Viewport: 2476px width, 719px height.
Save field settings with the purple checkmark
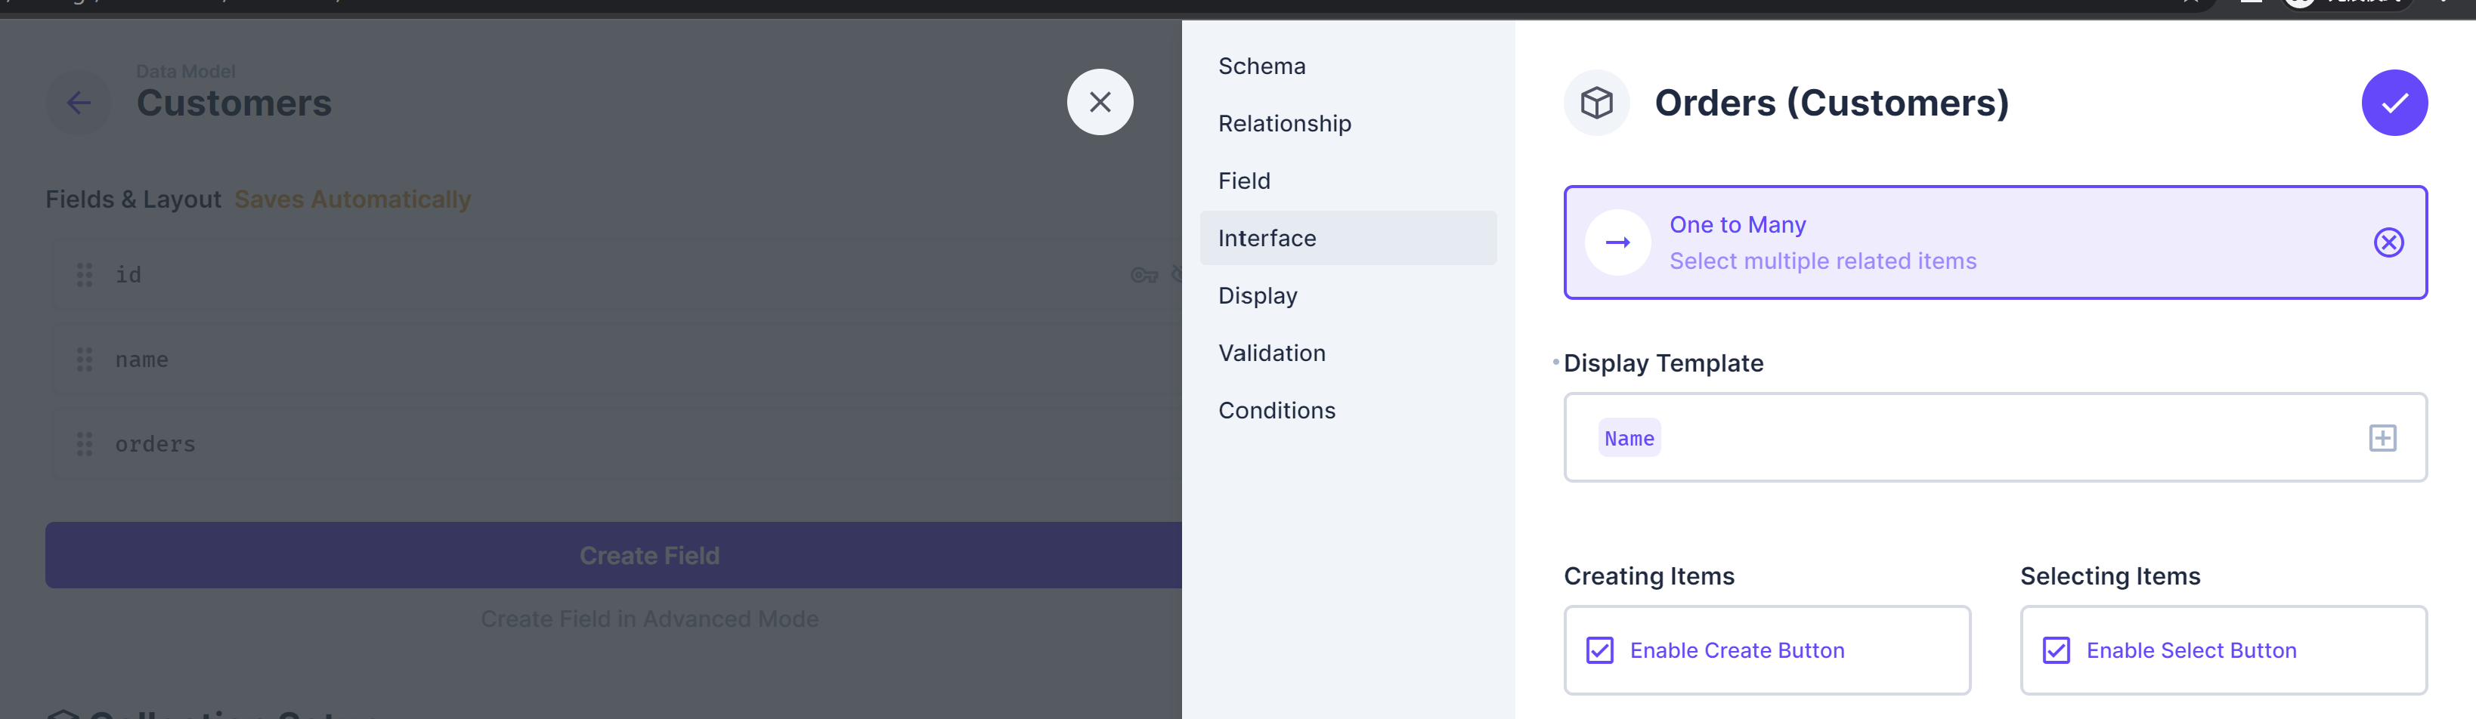click(x=2394, y=102)
